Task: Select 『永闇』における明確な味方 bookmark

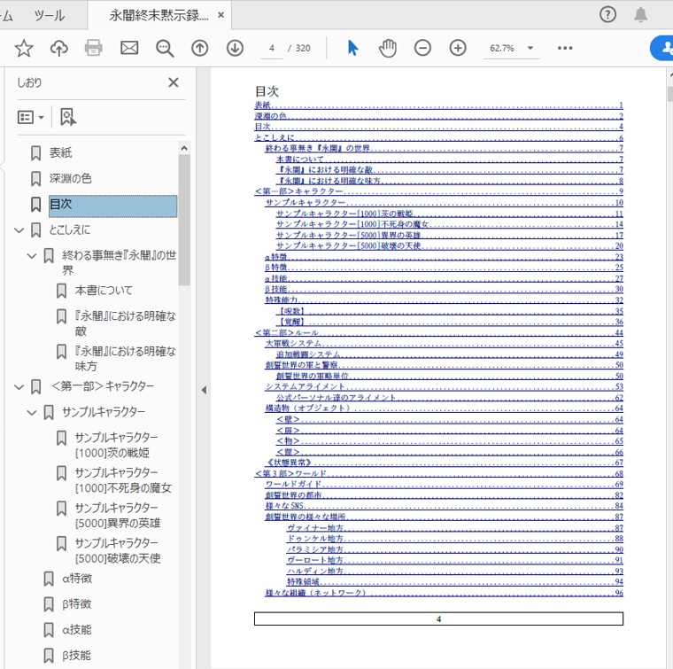Action: (x=126, y=359)
